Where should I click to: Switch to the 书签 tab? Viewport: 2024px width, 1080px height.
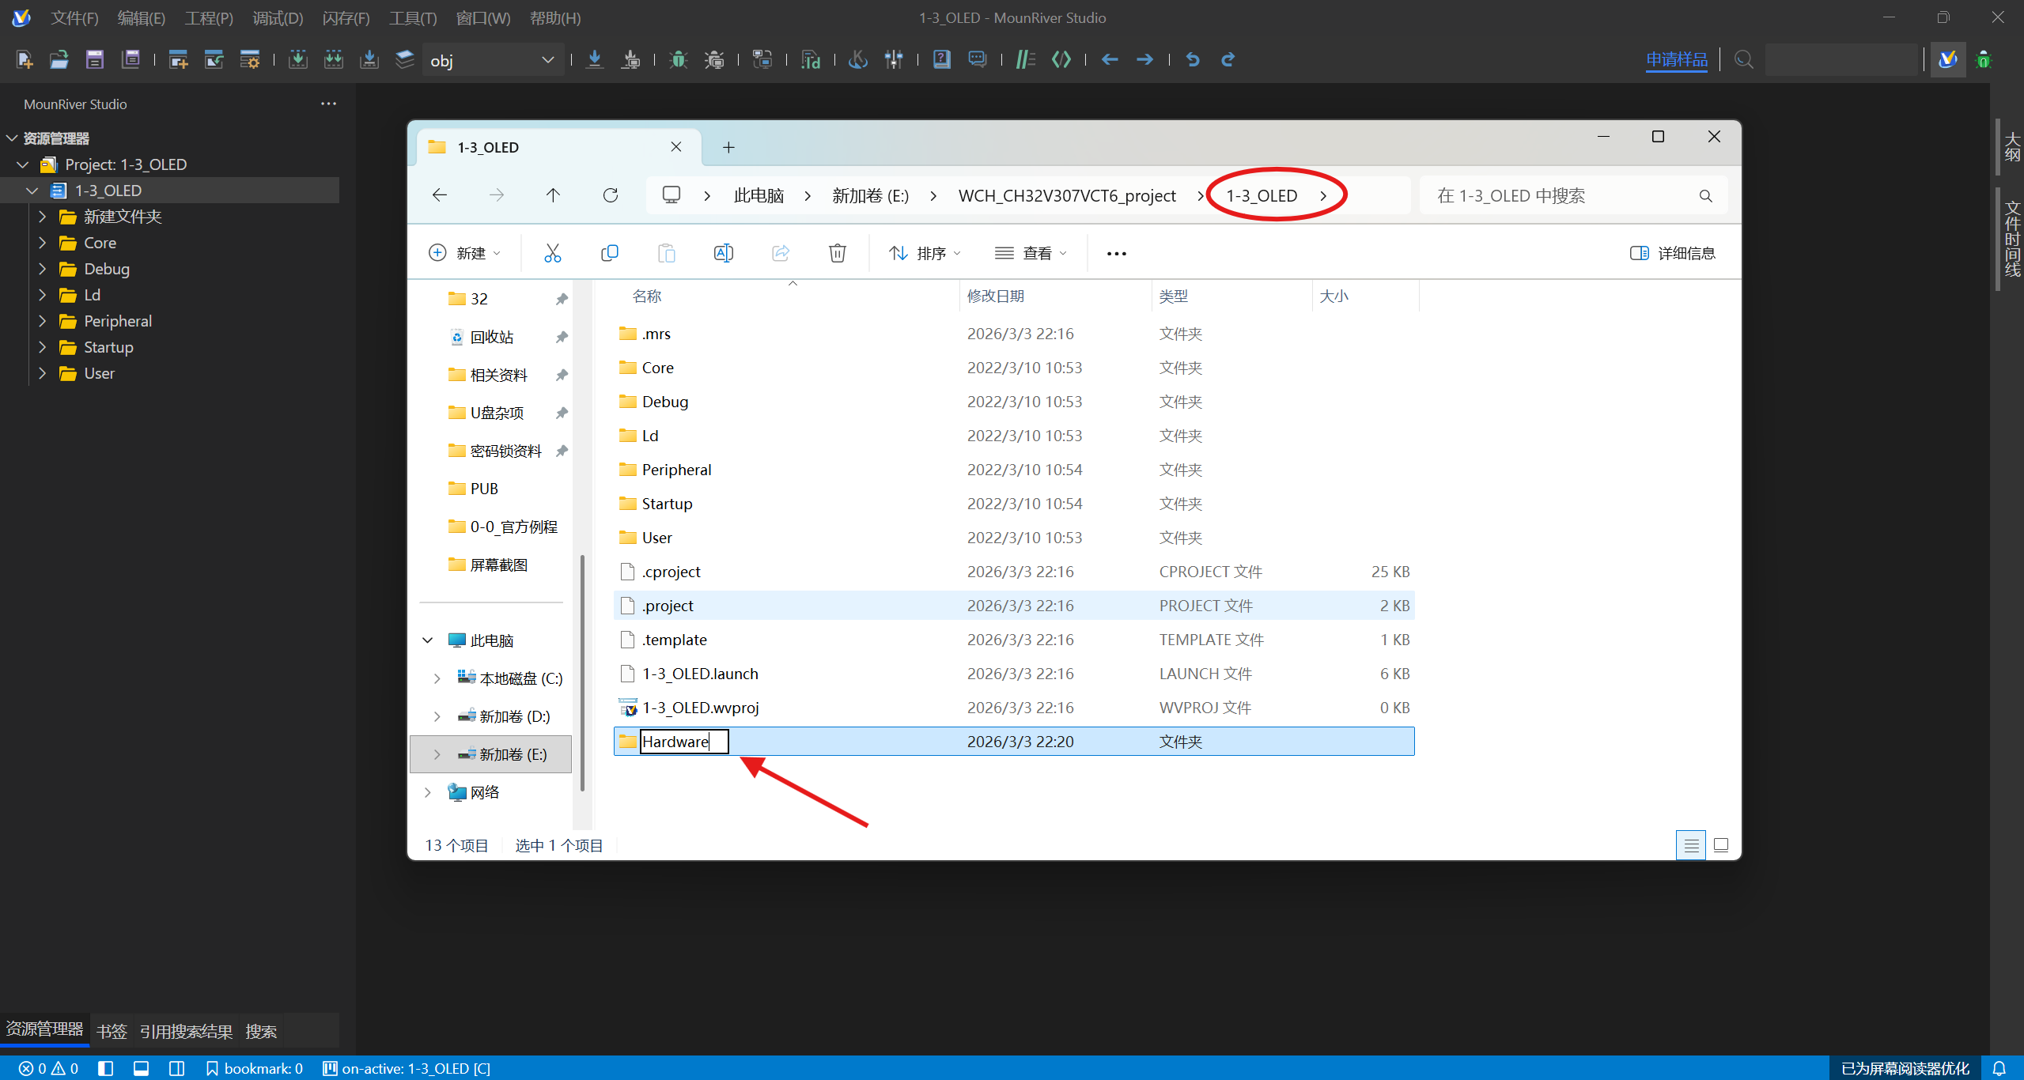click(112, 1031)
